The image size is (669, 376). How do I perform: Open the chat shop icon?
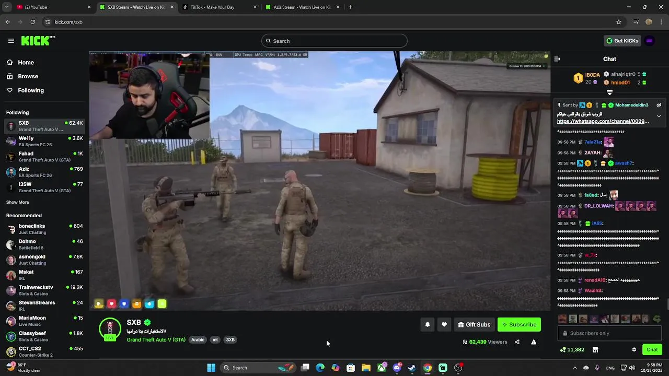tap(595, 350)
